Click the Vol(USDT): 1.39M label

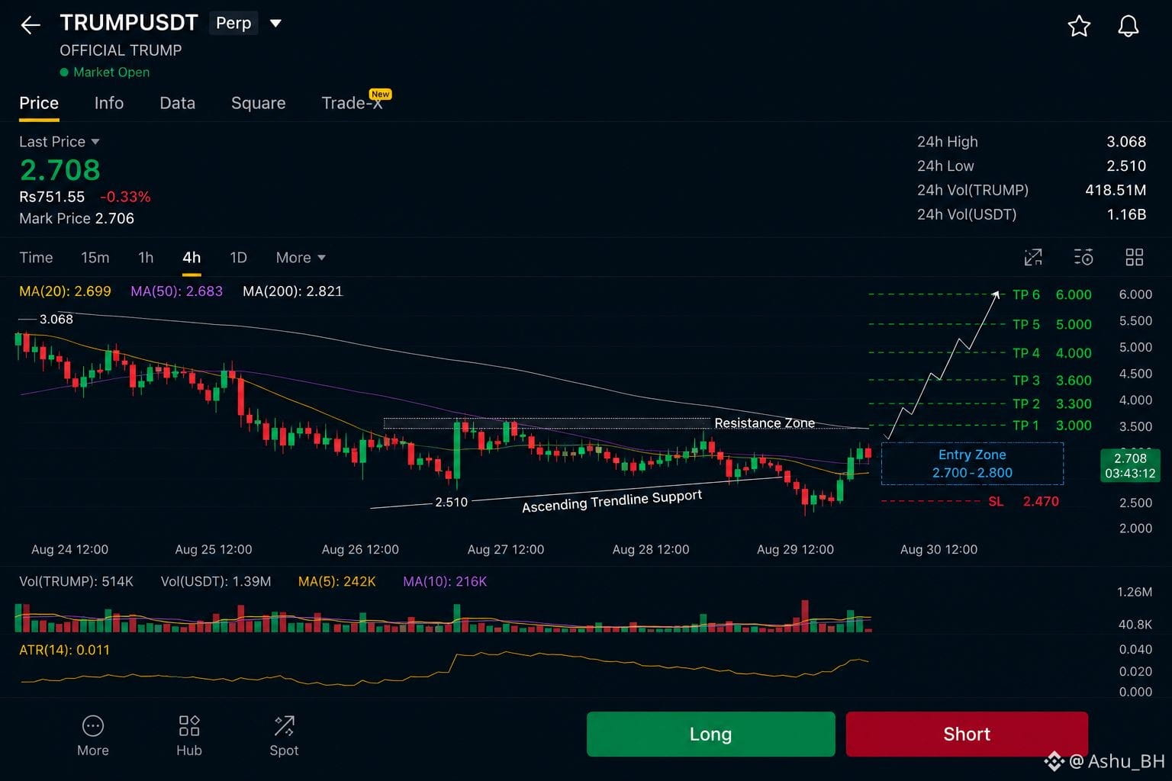tap(216, 582)
